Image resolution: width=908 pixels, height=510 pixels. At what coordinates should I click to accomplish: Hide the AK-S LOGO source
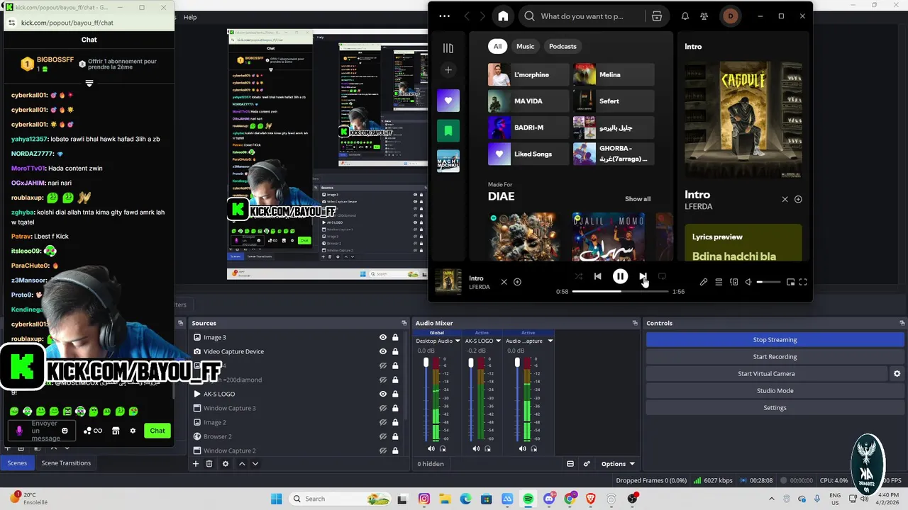pyautogui.click(x=383, y=394)
